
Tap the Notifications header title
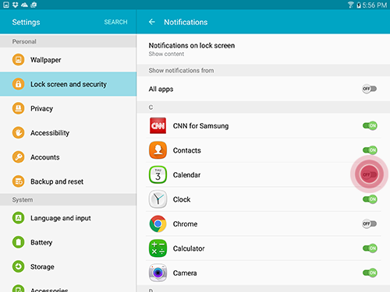(x=186, y=22)
